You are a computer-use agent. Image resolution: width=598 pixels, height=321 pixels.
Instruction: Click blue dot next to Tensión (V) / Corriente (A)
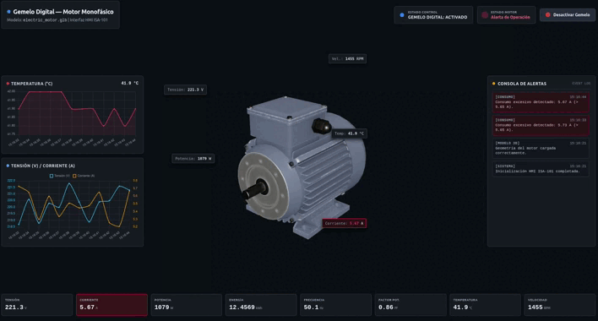tap(8, 166)
